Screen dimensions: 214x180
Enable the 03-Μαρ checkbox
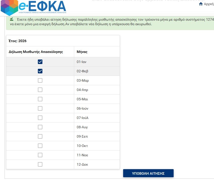40,80
